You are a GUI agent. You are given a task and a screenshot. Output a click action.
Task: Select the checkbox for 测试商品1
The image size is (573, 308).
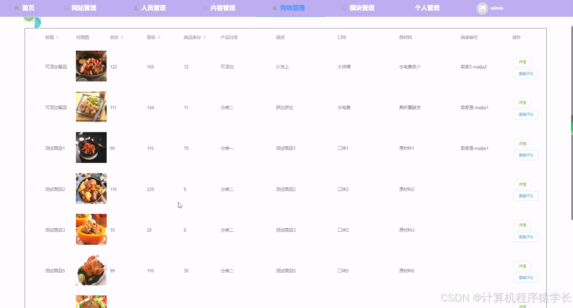(x=31, y=148)
